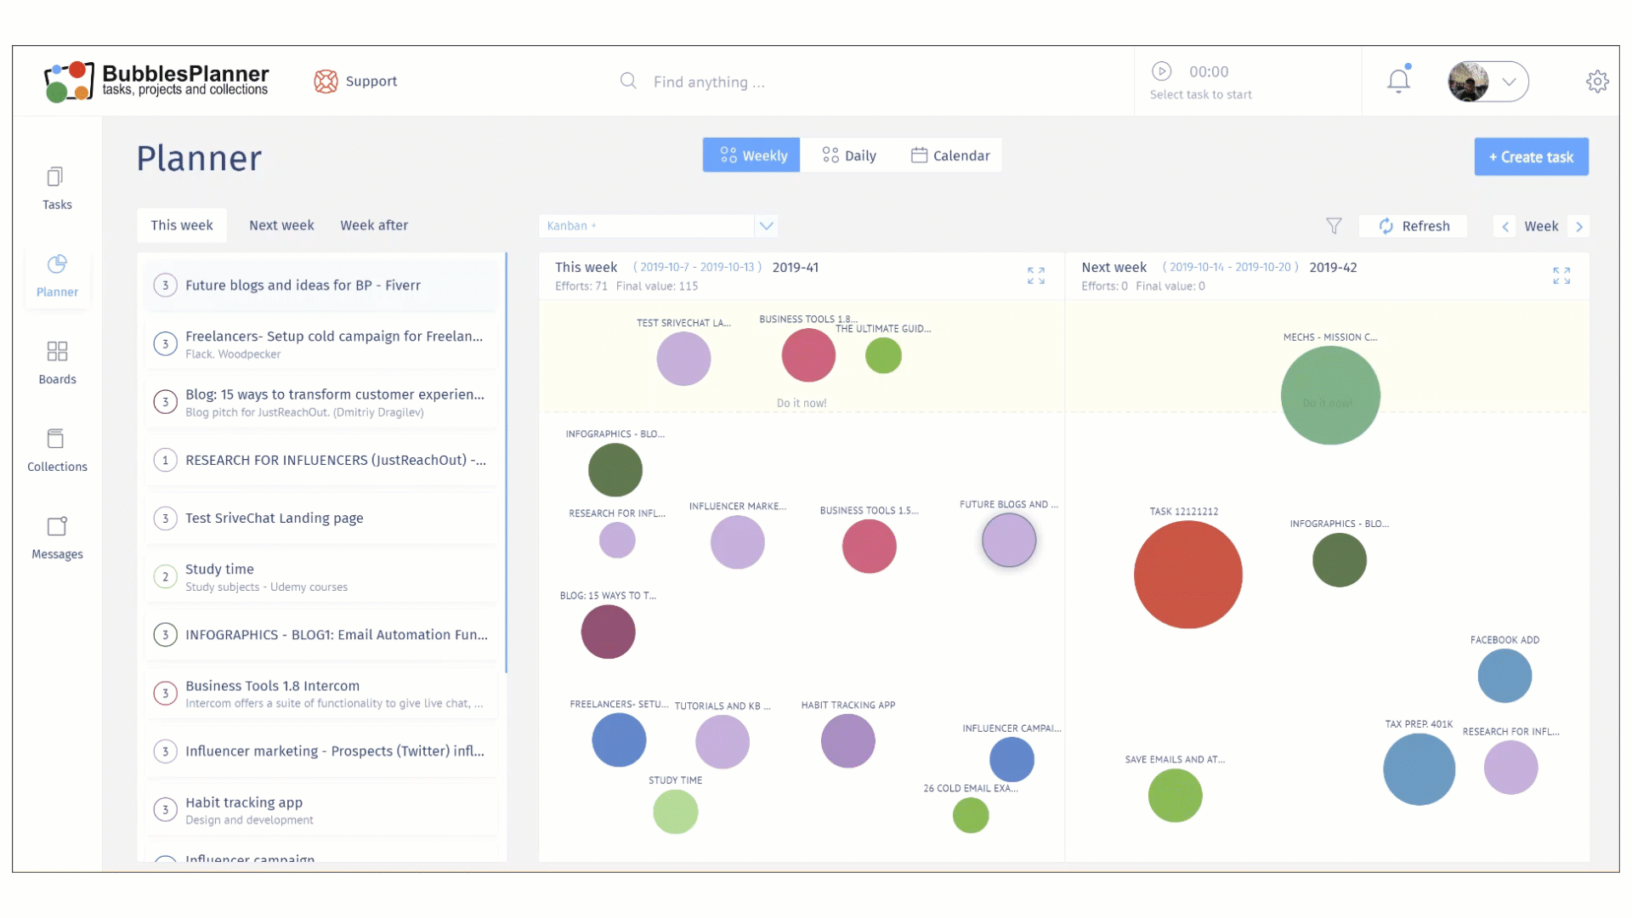
Task: Click the Refresh button
Action: 1413,226
